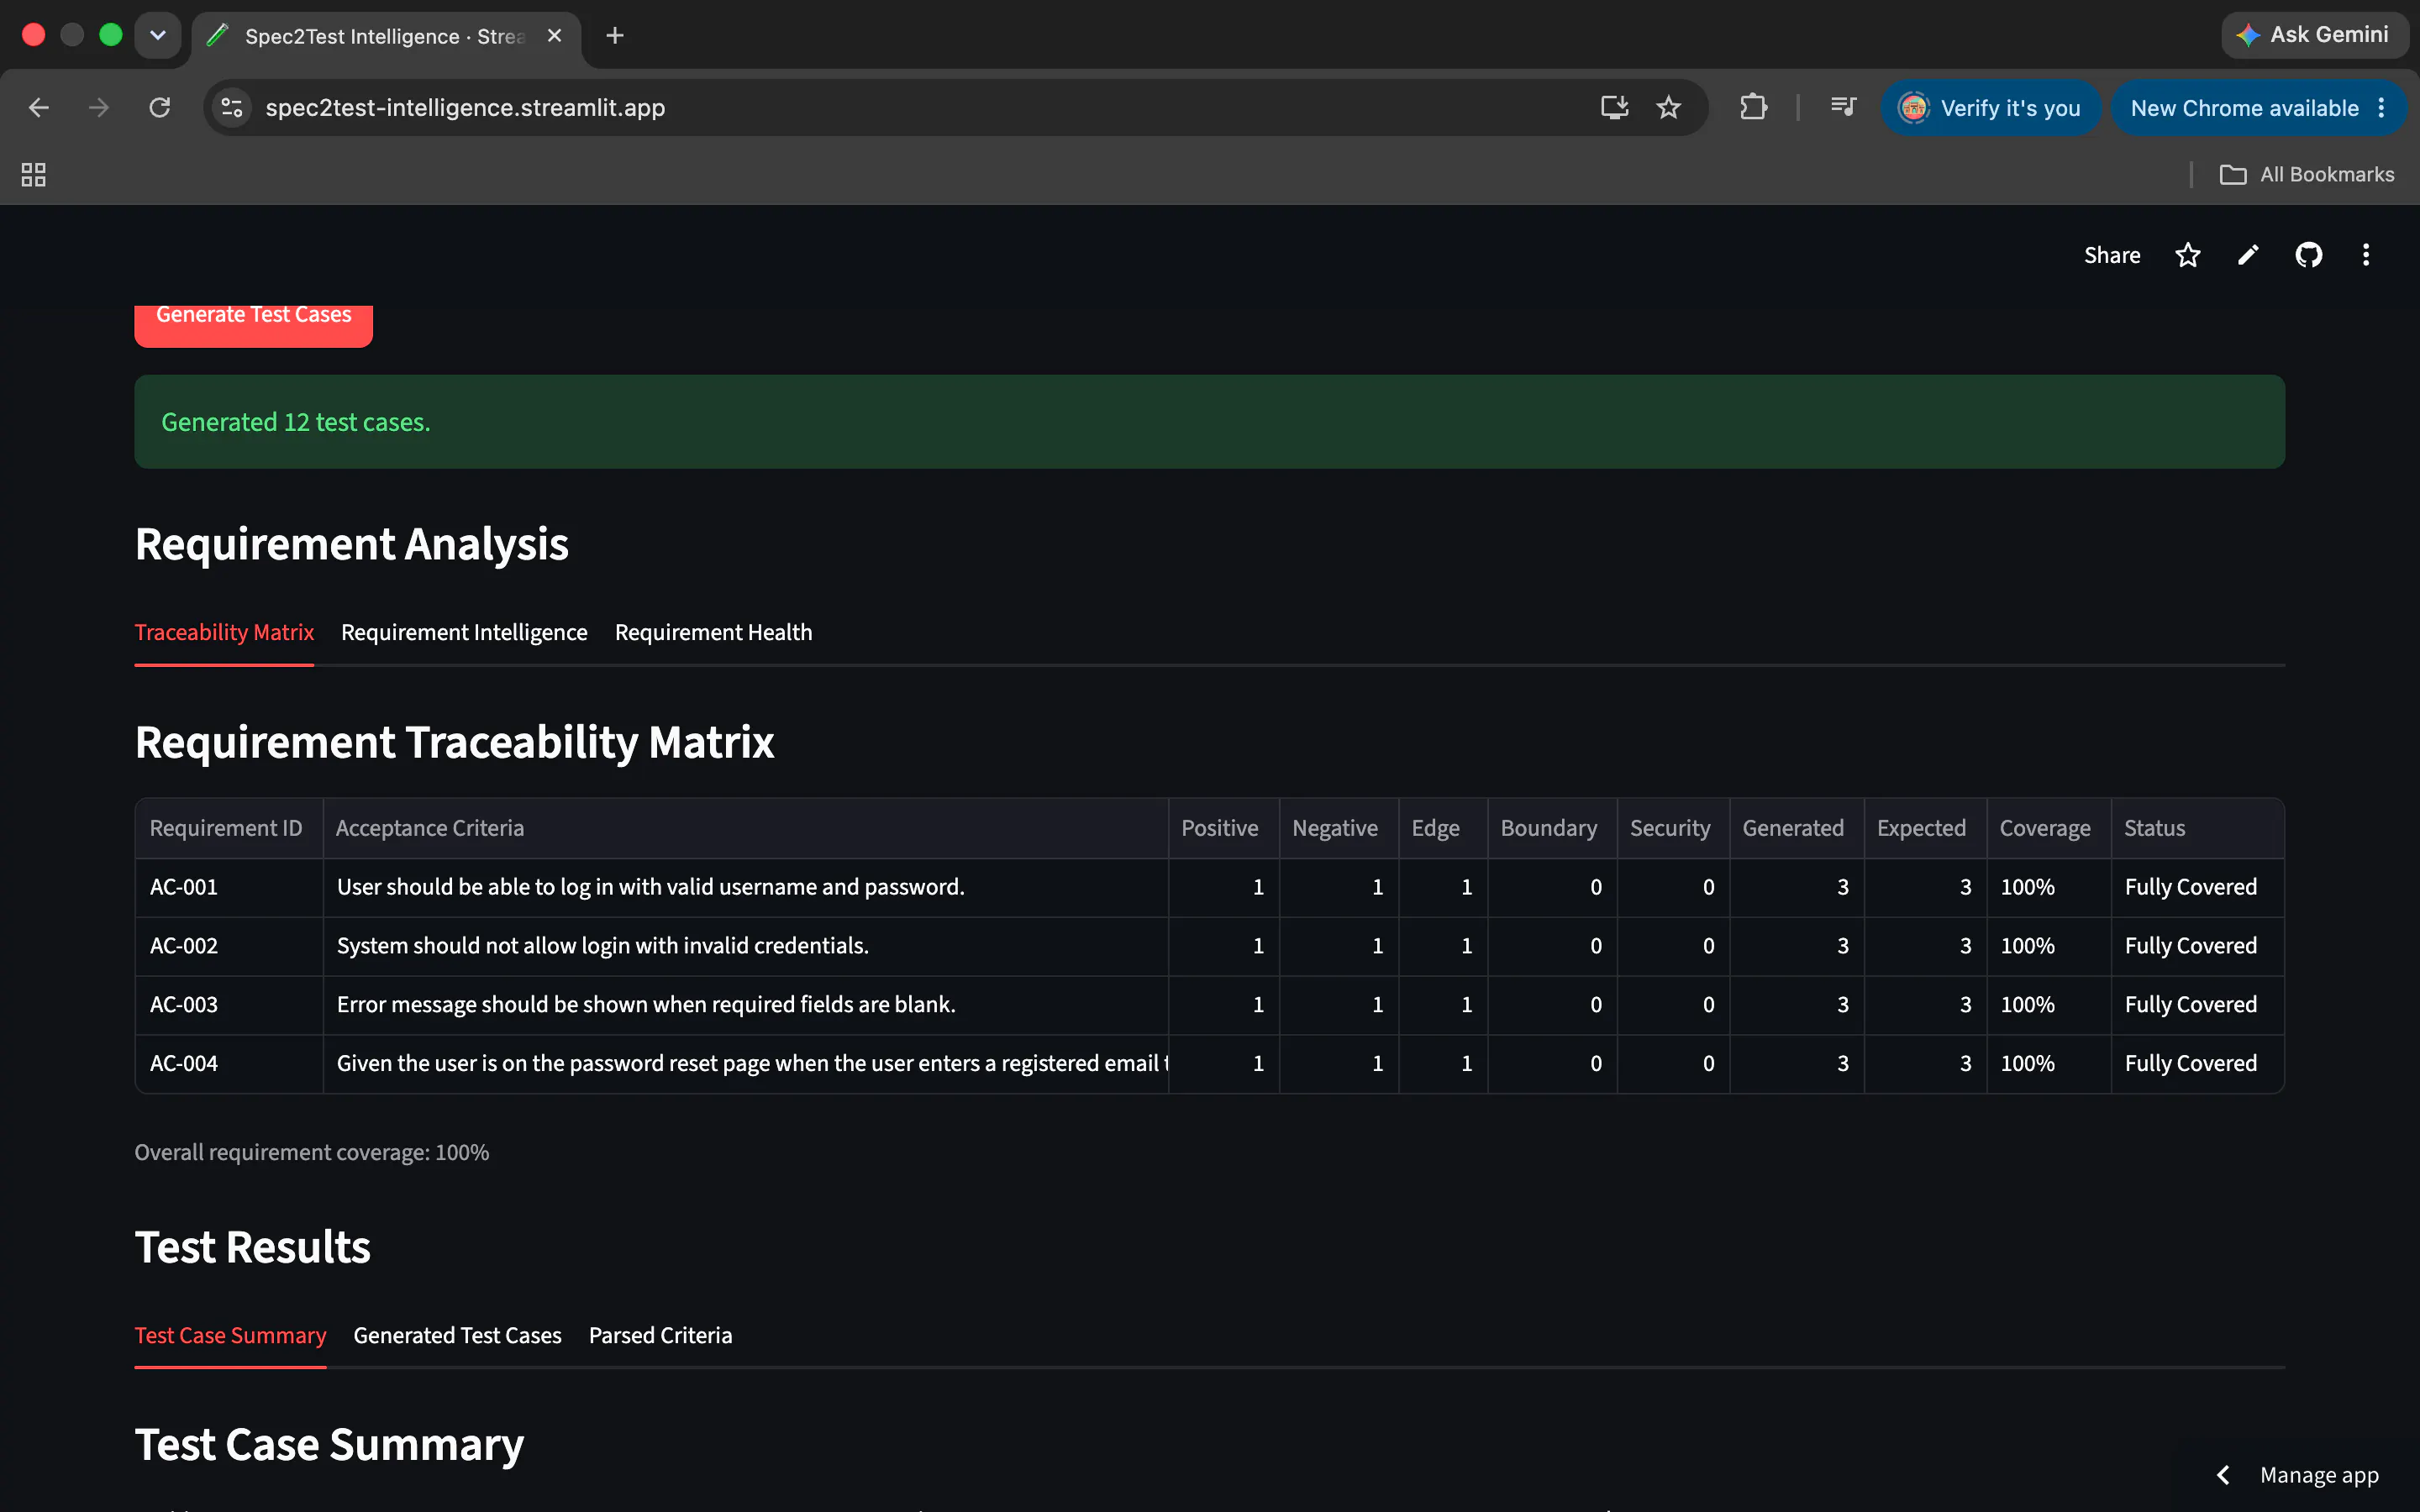The width and height of the screenshot is (2420, 1512).
Task: Click the Generated column header
Action: click(x=1796, y=828)
